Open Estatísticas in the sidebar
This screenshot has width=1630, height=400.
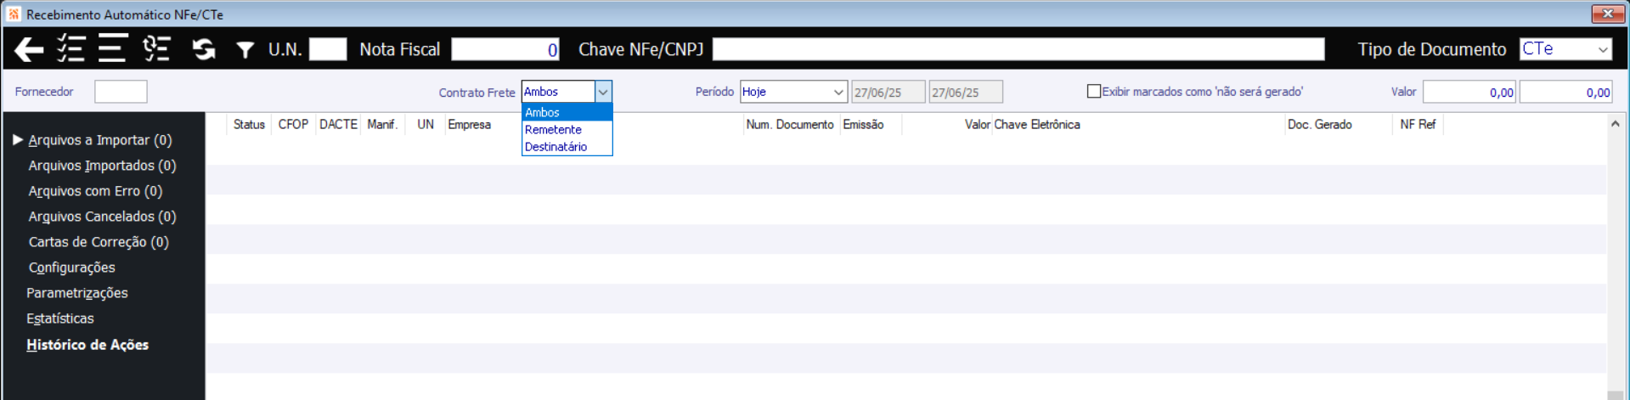point(60,318)
